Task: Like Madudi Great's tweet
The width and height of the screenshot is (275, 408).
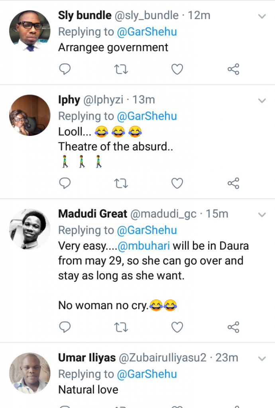Action: 177,327
